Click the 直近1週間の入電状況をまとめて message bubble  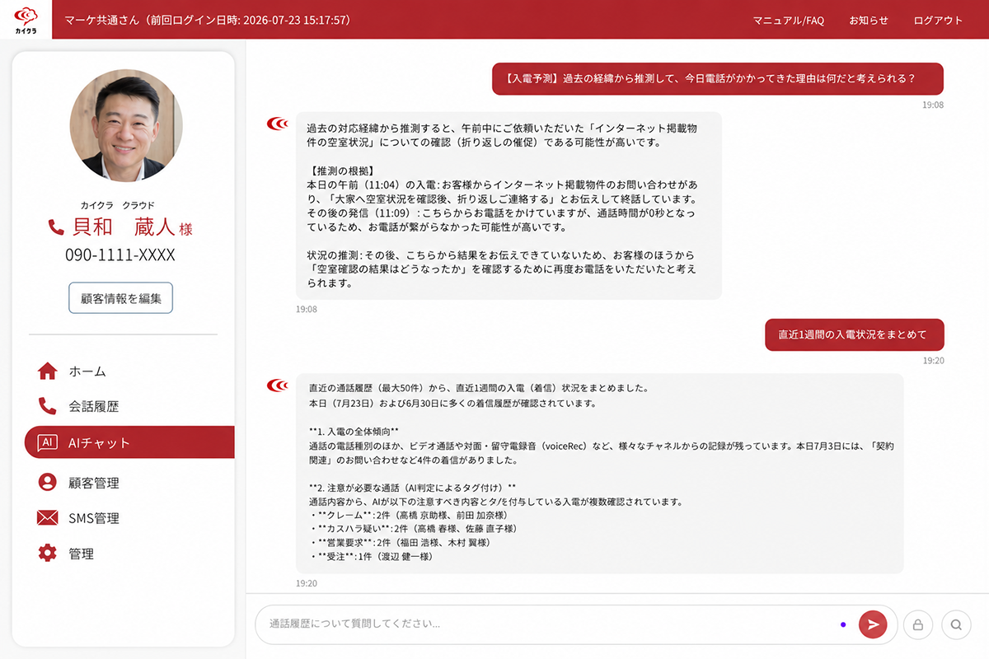coord(854,334)
